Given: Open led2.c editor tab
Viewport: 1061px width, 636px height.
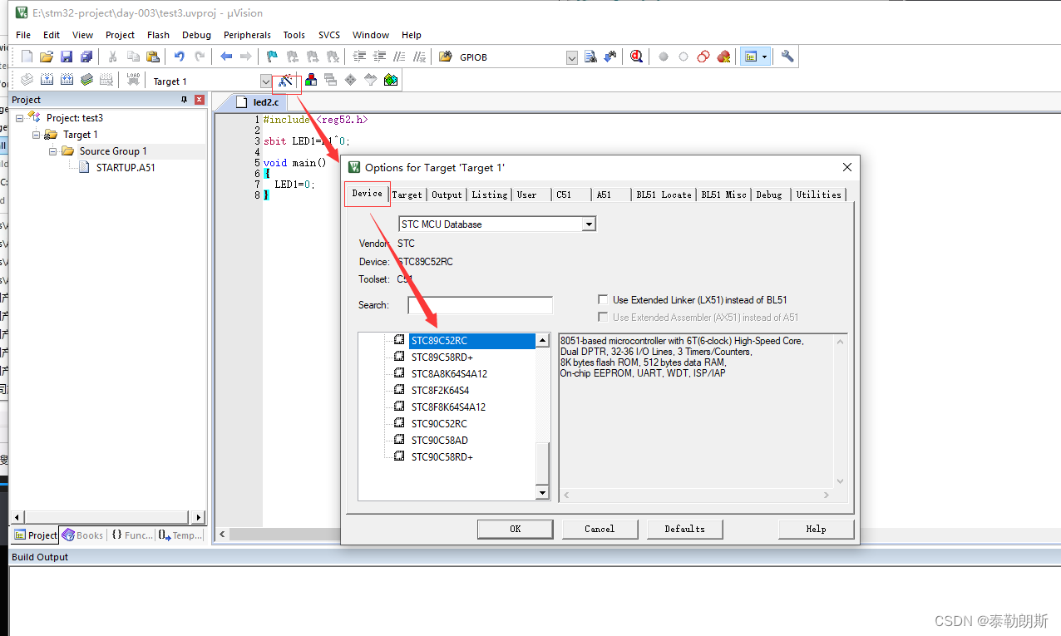Looking at the screenshot, I should 257,102.
